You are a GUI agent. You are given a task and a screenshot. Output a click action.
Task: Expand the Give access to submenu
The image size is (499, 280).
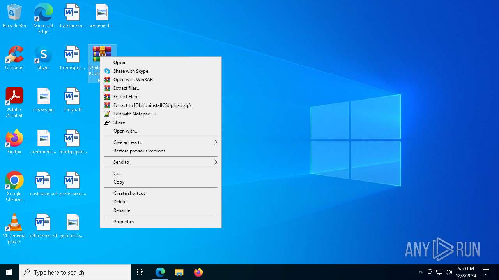(161, 142)
